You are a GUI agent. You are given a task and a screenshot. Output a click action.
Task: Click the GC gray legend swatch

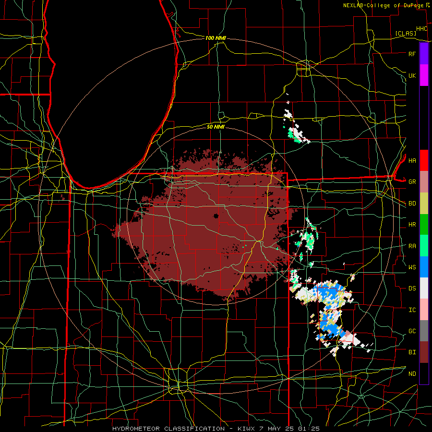tap(424, 331)
